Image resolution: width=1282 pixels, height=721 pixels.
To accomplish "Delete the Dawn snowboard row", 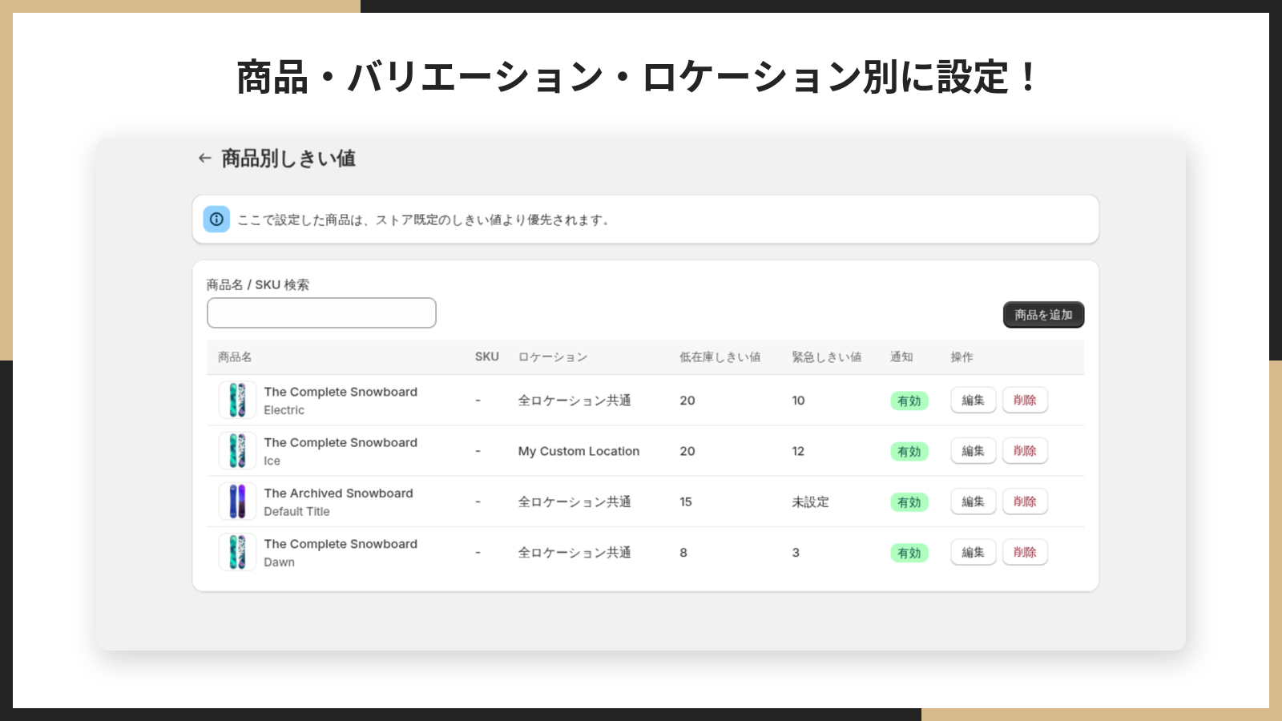I will pyautogui.click(x=1025, y=552).
